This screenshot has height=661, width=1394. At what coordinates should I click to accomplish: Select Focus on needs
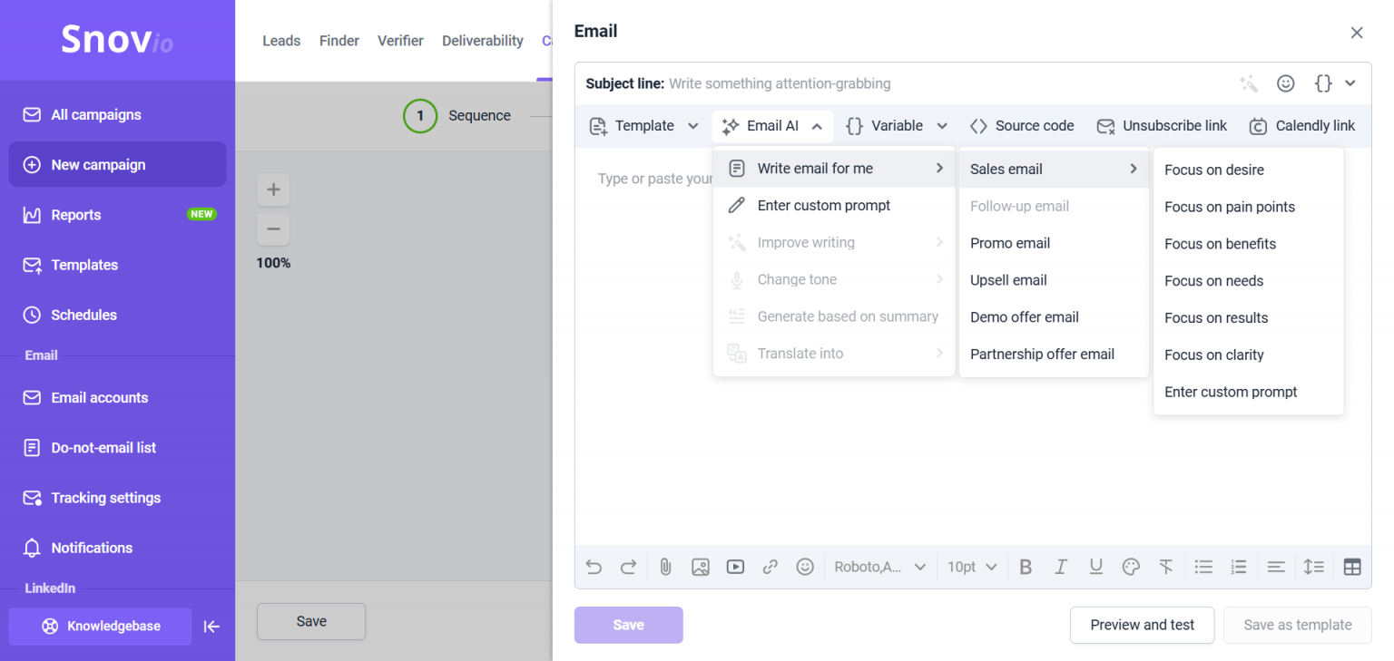click(1248, 281)
